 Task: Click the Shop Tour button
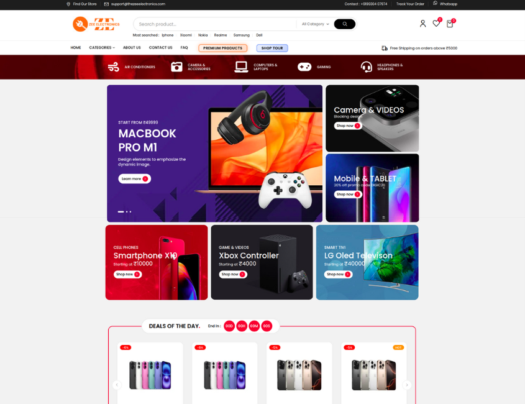[x=272, y=48]
